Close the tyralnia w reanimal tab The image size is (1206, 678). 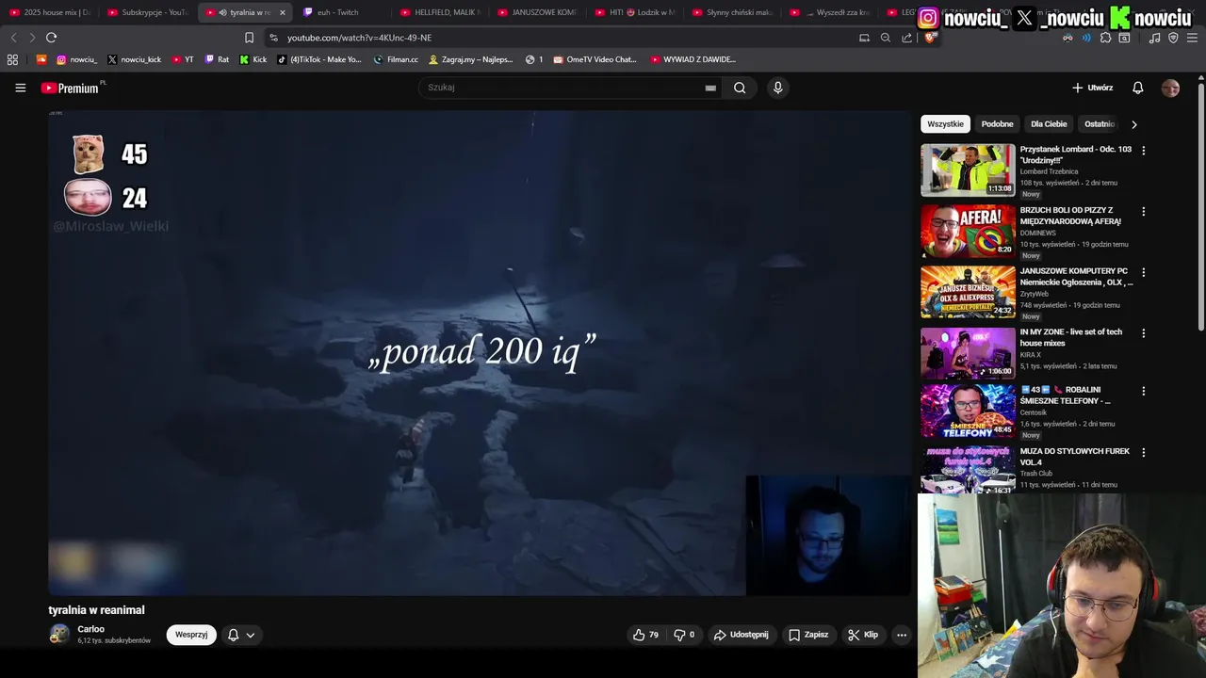282,12
